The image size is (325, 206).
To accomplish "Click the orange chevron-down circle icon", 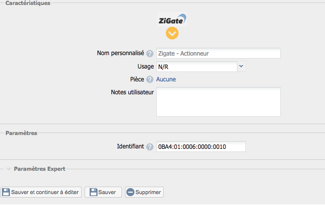I will click(x=172, y=33).
